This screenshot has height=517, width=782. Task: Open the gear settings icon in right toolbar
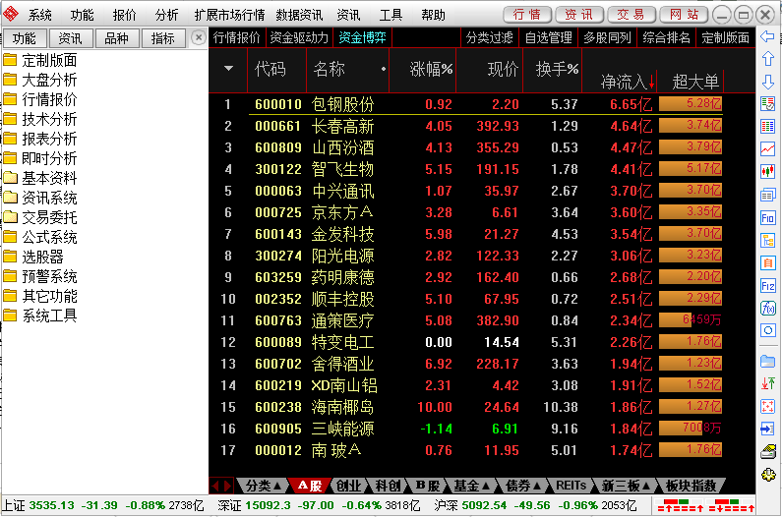tap(768, 474)
